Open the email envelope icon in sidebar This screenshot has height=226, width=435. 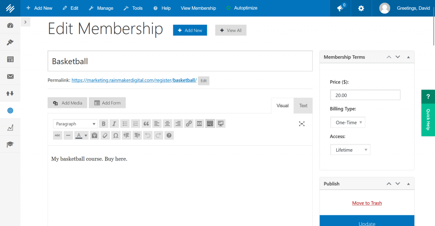[10, 76]
